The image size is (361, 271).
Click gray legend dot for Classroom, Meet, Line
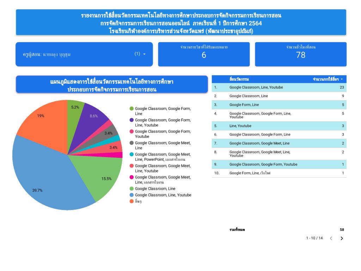pyautogui.click(x=132, y=143)
